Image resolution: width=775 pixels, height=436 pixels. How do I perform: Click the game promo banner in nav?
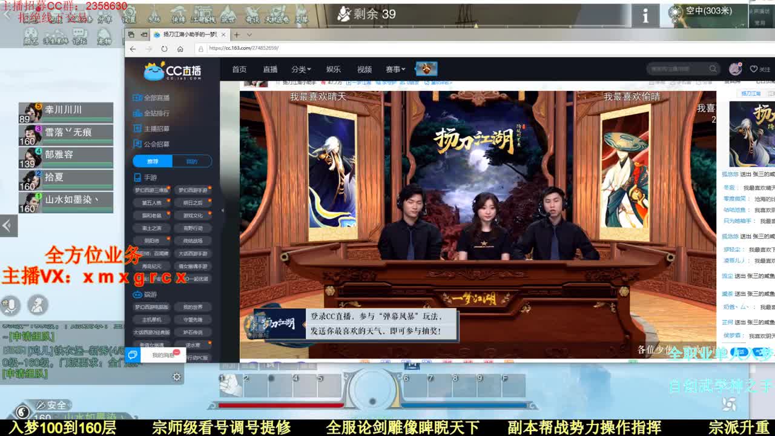click(426, 68)
